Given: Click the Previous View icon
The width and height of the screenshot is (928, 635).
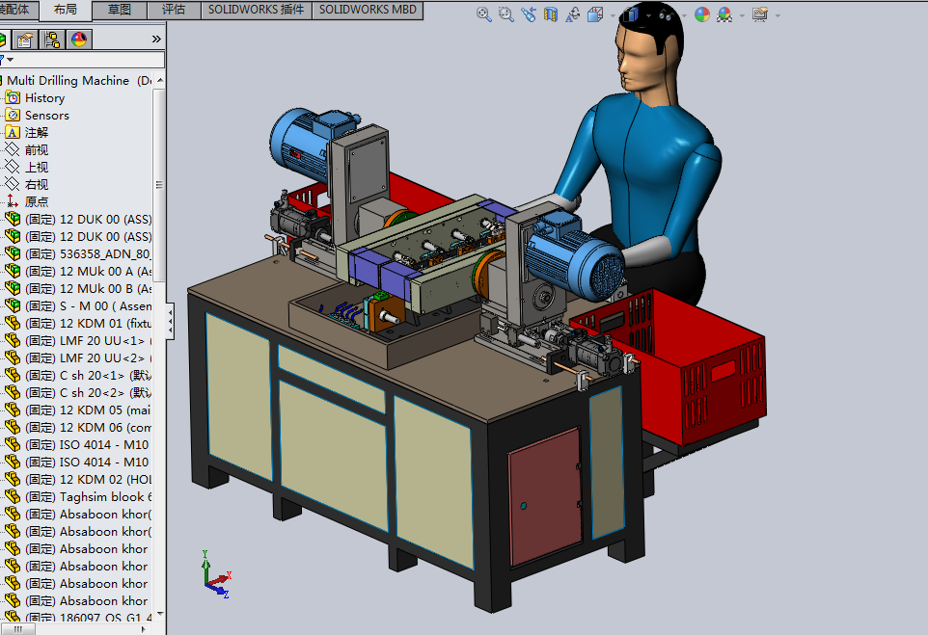Looking at the screenshot, I should (x=529, y=14).
